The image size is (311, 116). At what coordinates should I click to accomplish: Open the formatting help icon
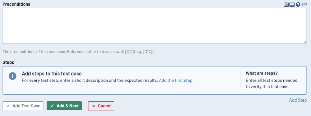[298, 4]
